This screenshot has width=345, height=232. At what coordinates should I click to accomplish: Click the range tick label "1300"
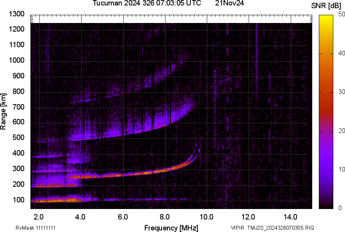pos(16,14)
